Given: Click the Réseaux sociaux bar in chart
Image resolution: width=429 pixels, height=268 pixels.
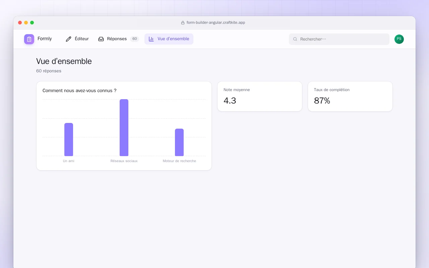Looking at the screenshot, I should [124, 128].
